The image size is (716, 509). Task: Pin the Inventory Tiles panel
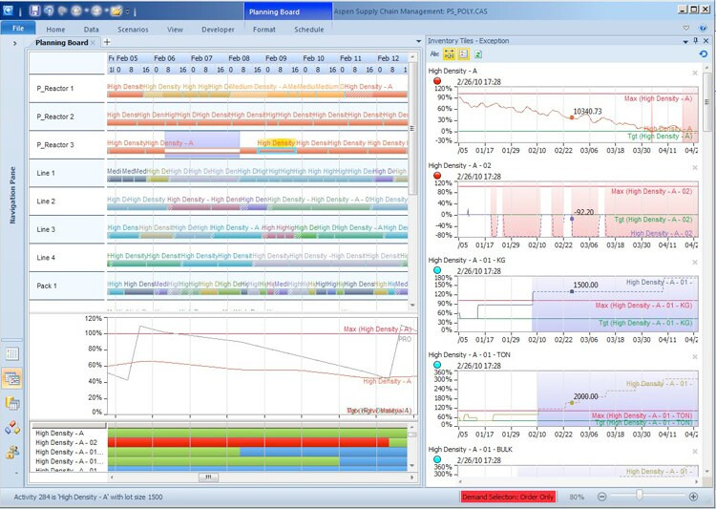pos(696,41)
